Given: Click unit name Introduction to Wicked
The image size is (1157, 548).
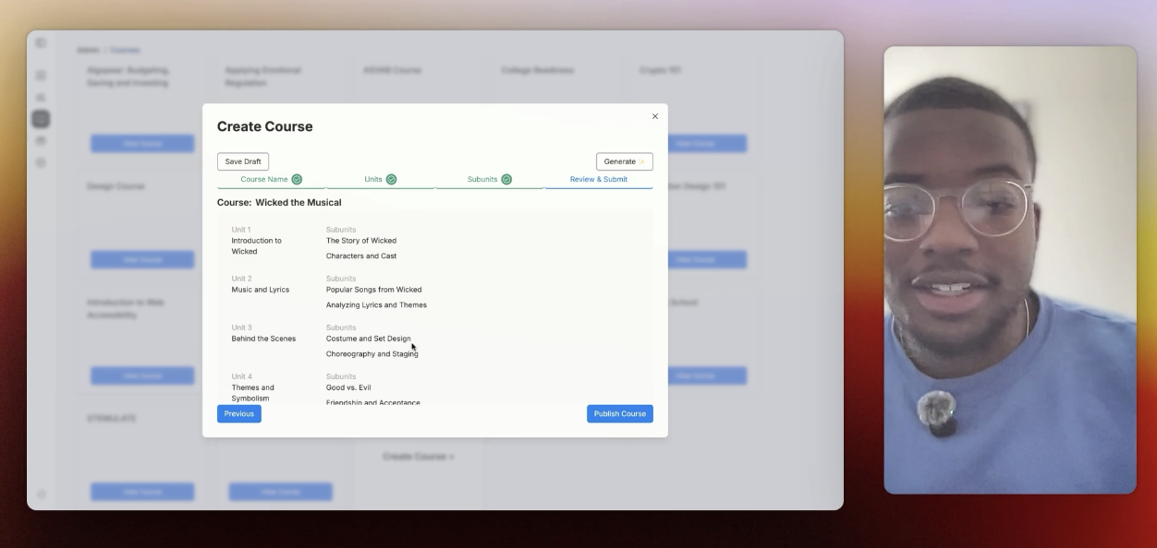Looking at the screenshot, I should pyautogui.click(x=257, y=246).
